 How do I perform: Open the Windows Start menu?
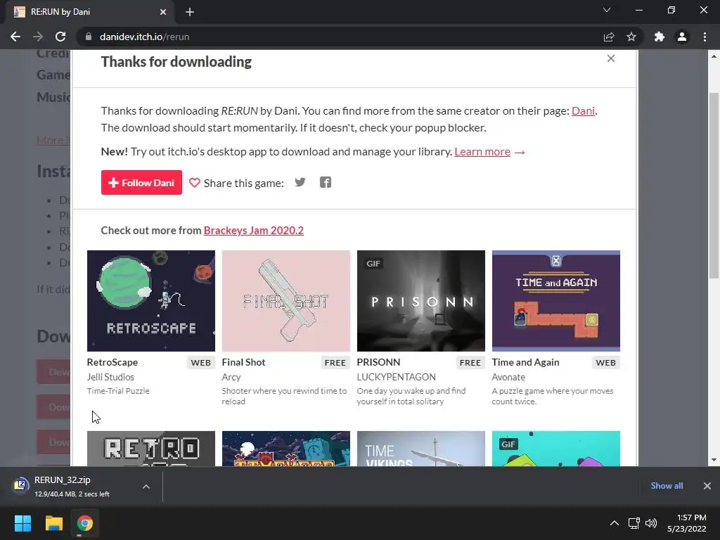tap(22, 523)
